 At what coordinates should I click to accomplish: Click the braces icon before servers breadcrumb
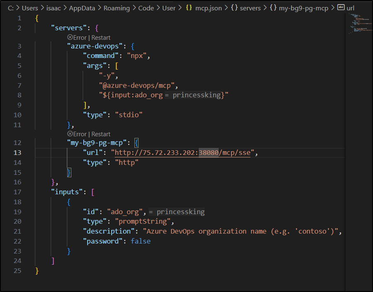tap(234, 8)
